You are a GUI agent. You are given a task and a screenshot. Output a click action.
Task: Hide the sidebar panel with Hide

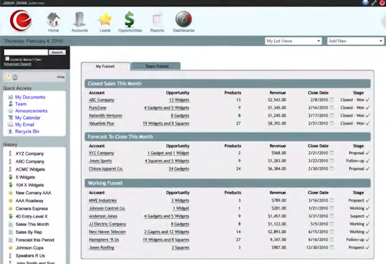60,77
